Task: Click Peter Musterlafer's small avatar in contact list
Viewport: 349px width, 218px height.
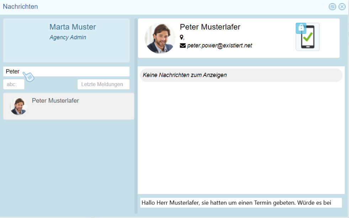Action: pyautogui.click(x=18, y=106)
